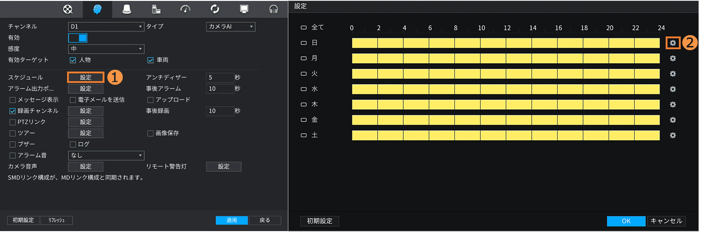Screen dimensions: 709x232
Task: Click the circular refresh arrows icon
Action: (215, 9)
